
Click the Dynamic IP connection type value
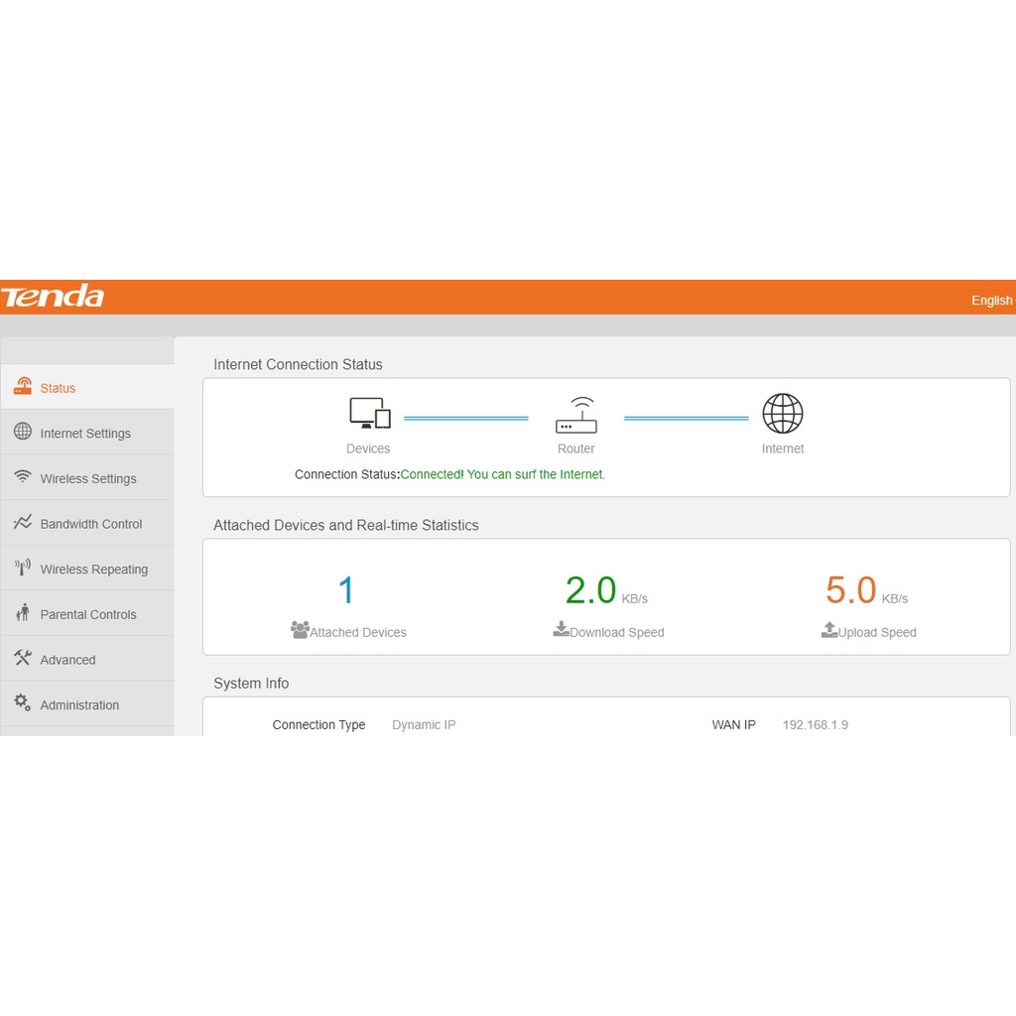(x=424, y=725)
